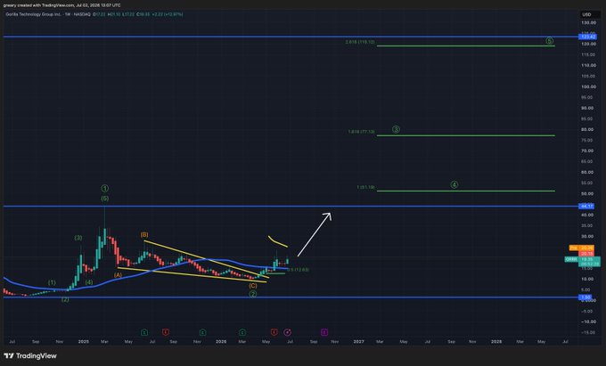Click green earnings marker near Nov 2025
606x366 pixels.
[202, 332]
